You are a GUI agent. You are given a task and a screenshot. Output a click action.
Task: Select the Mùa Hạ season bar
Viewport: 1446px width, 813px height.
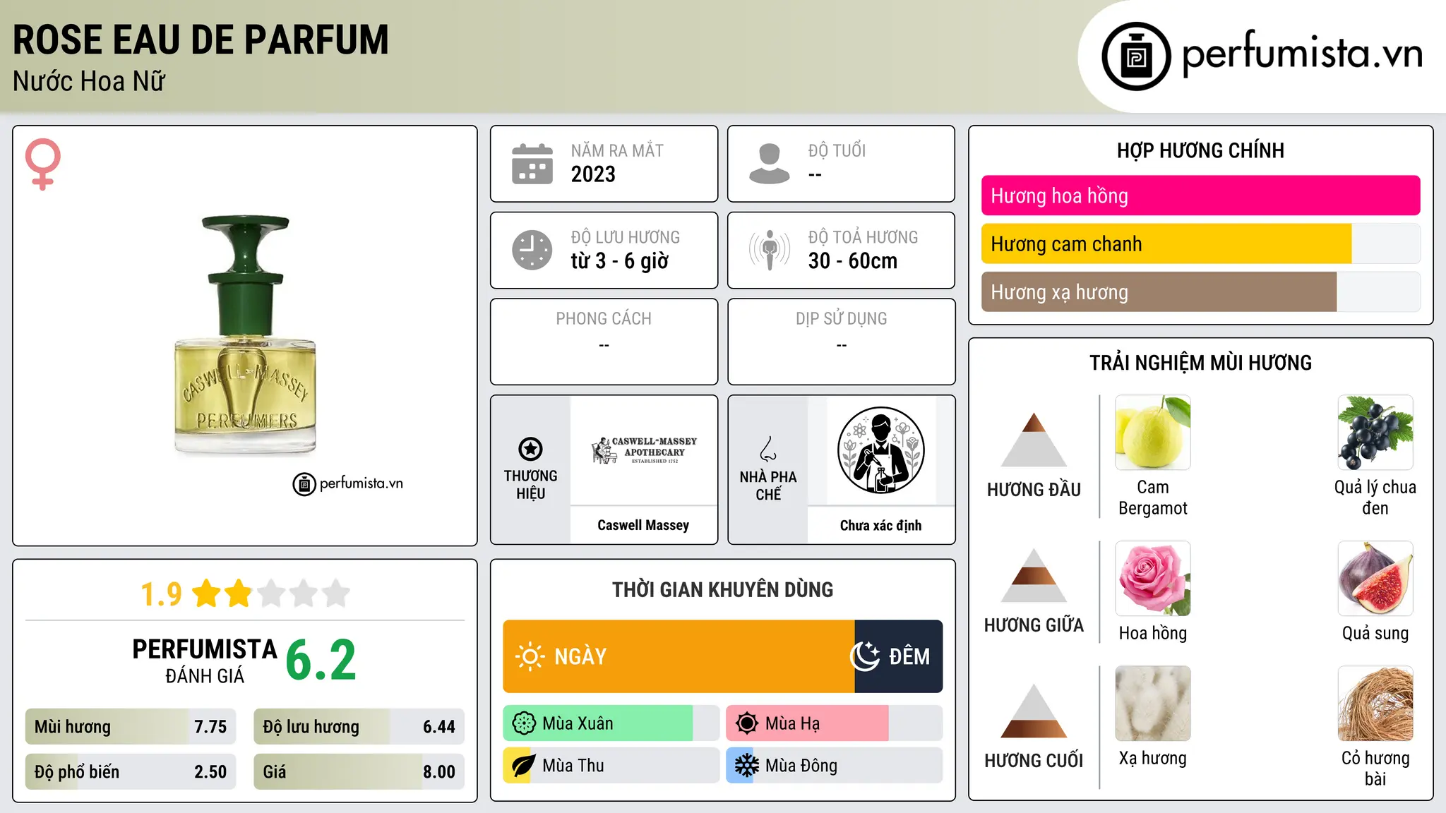click(x=835, y=723)
